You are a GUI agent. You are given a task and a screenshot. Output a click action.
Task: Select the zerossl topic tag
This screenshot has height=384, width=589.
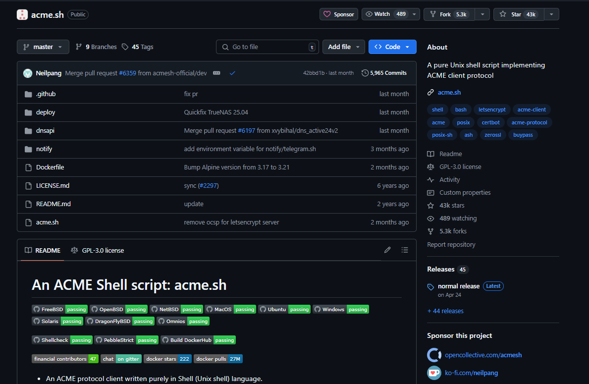point(492,135)
